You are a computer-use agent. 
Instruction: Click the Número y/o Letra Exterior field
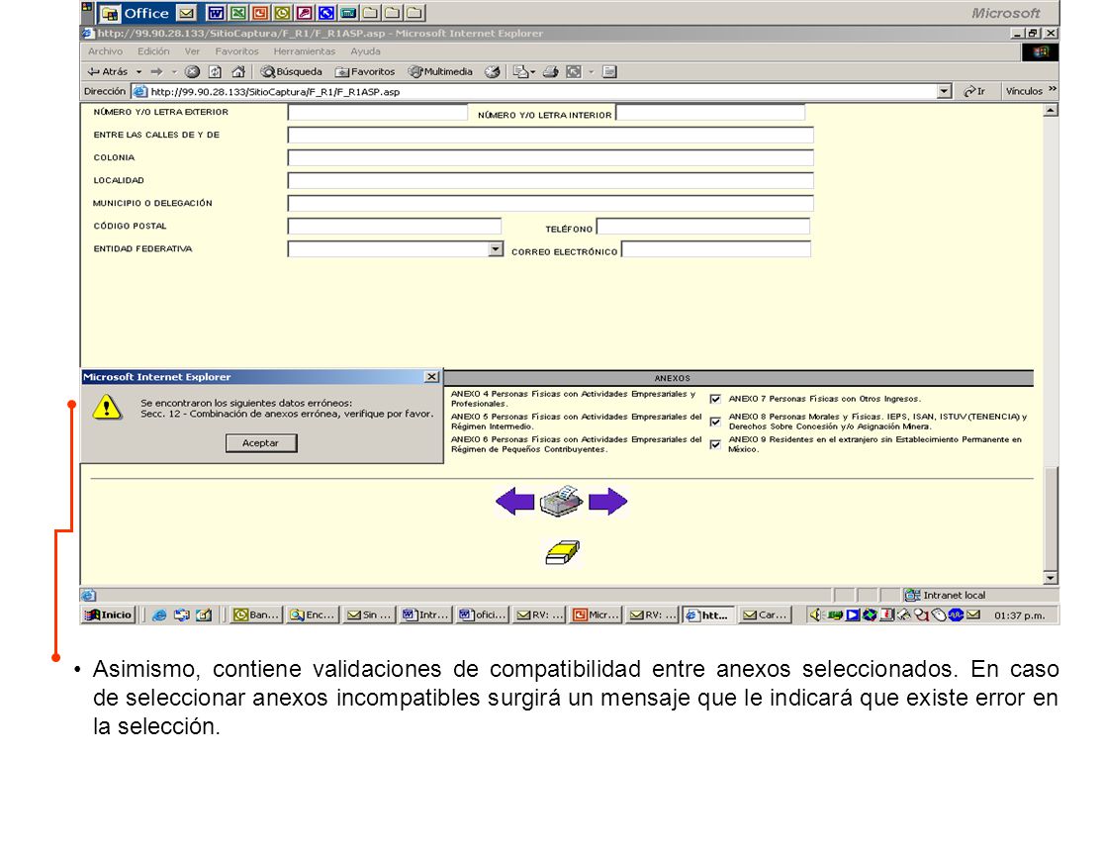click(377, 112)
